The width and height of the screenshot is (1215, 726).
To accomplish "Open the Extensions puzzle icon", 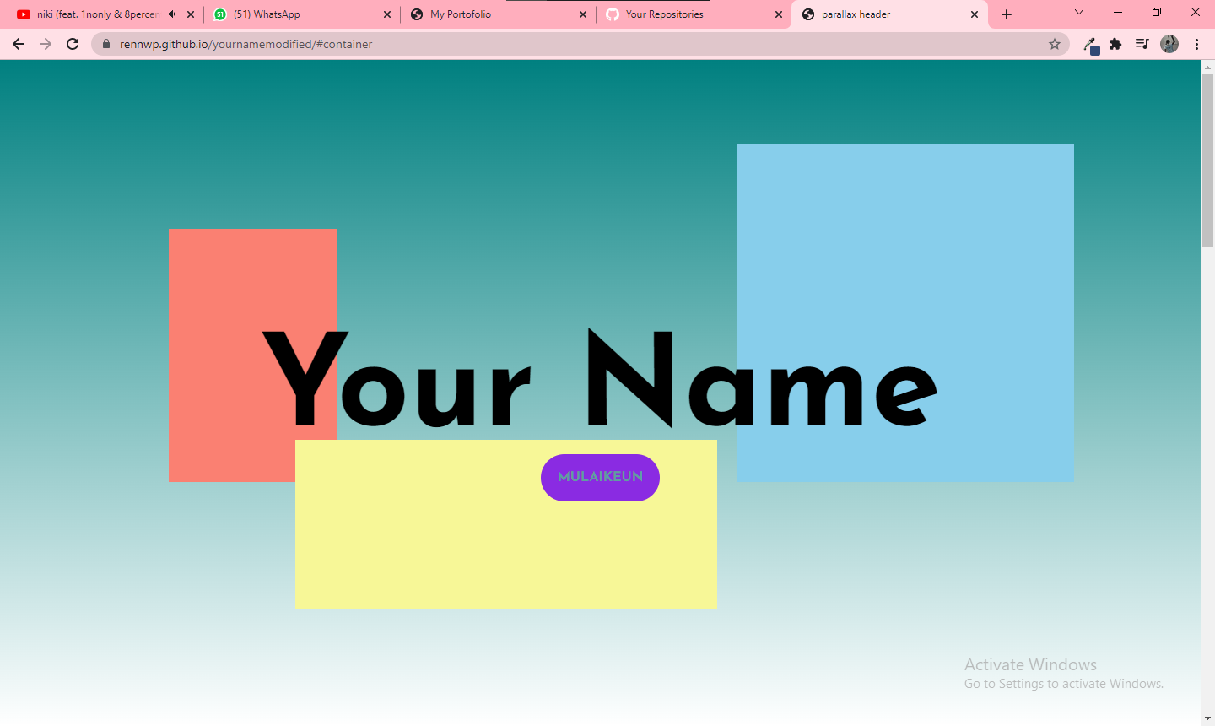I will (x=1115, y=44).
